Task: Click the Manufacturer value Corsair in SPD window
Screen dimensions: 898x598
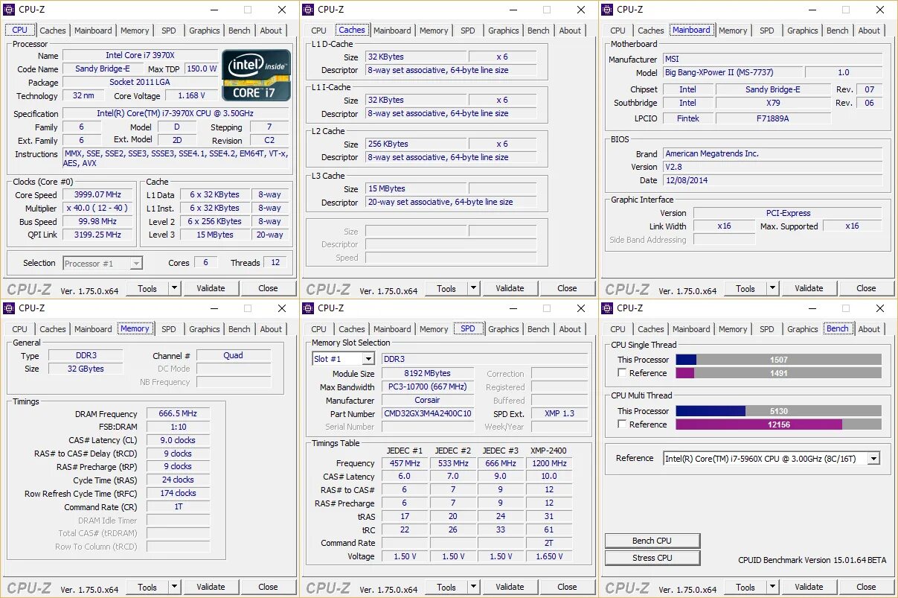Action: pos(428,400)
